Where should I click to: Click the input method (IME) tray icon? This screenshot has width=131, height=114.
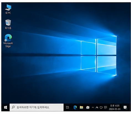coord(106,107)
